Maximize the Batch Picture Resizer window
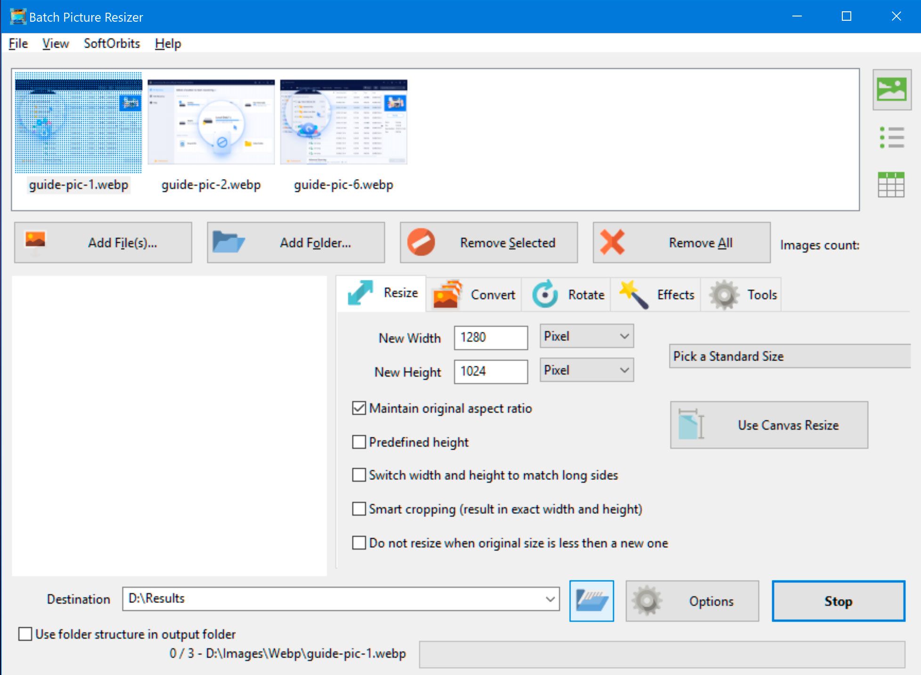921x675 pixels. pos(847,16)
